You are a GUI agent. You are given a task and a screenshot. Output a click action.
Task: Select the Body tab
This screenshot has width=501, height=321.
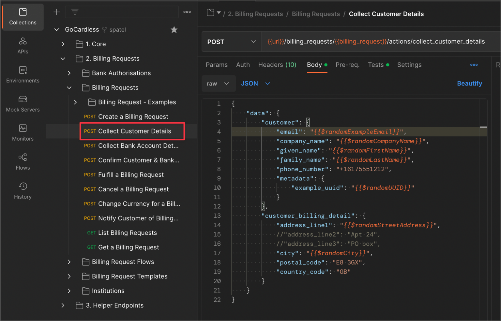[317, 65]
